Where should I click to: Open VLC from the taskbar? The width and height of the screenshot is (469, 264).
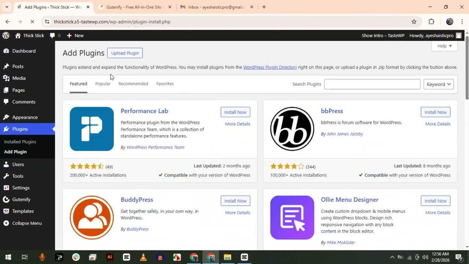[x=143, y=257]
